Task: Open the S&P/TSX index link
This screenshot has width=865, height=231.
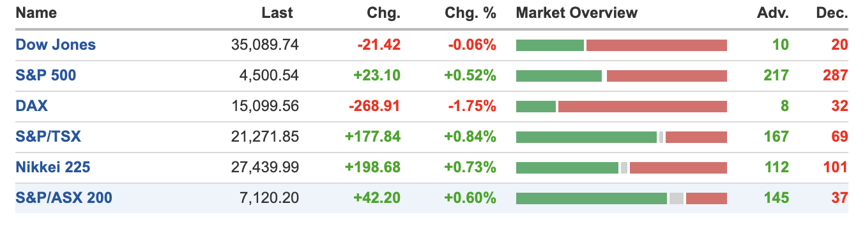Action: (x=48, y=137)
